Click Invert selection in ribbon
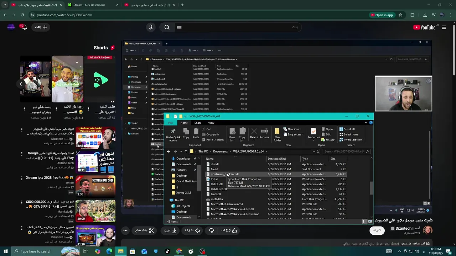 [351, 139]
